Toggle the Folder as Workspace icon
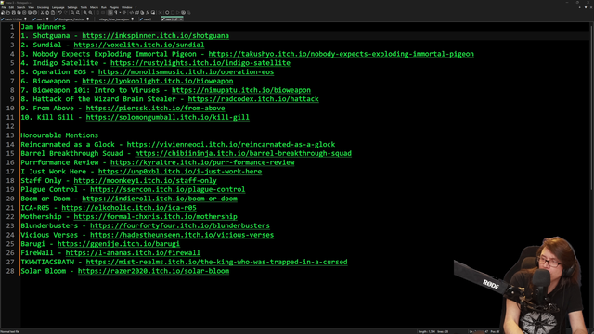 [x=152, y=12]
